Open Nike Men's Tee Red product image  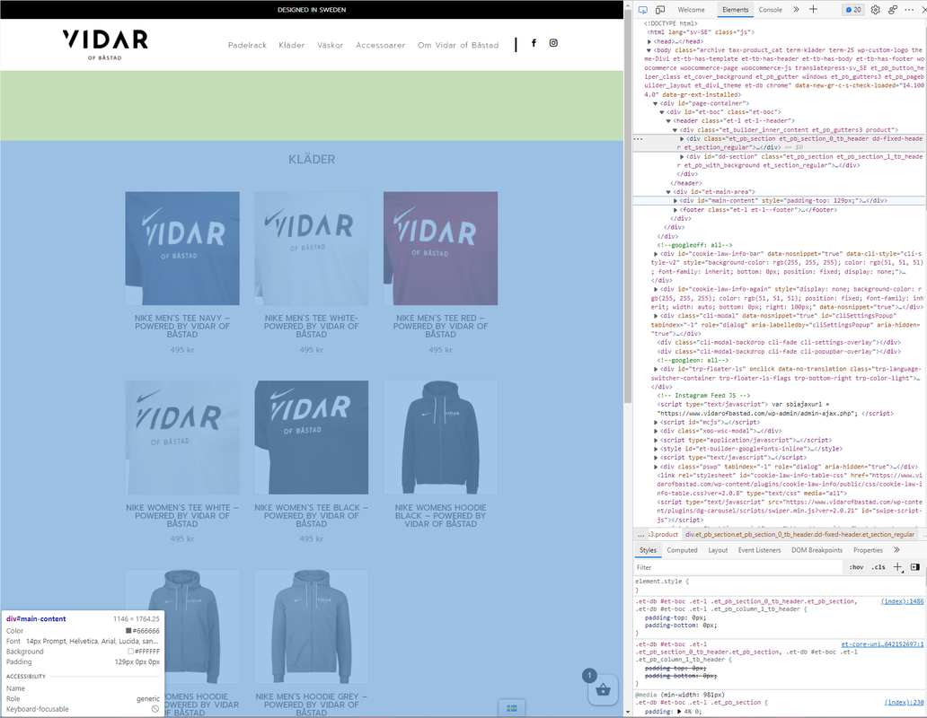(440, 248)
